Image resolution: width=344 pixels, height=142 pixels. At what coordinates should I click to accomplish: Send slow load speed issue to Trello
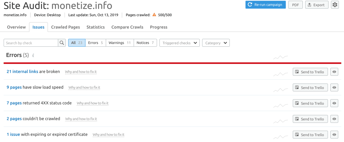pos(310,88)
